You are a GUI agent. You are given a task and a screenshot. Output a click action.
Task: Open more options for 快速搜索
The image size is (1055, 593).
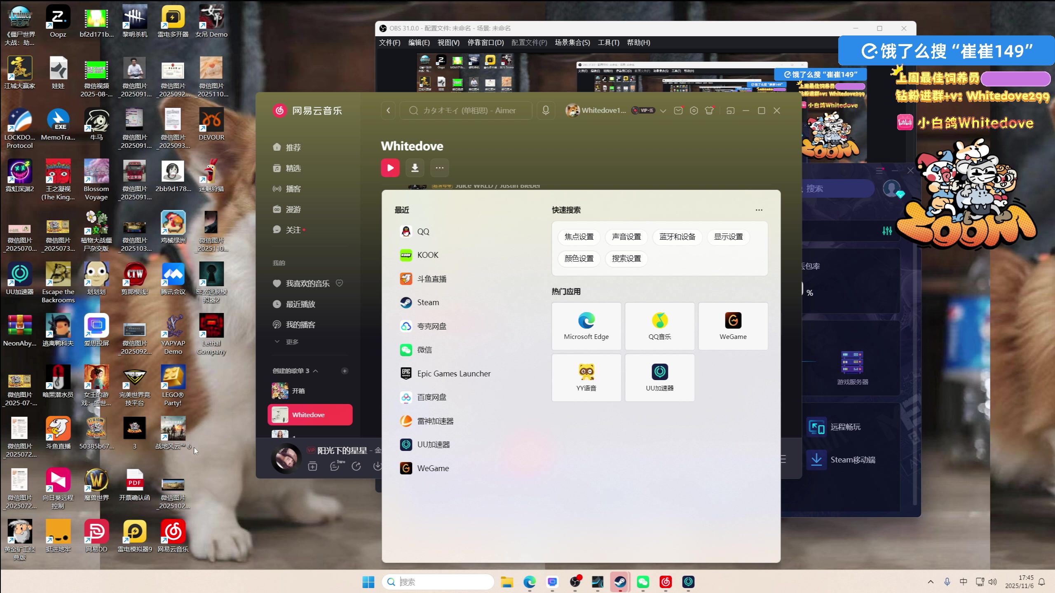click(759, 210)
